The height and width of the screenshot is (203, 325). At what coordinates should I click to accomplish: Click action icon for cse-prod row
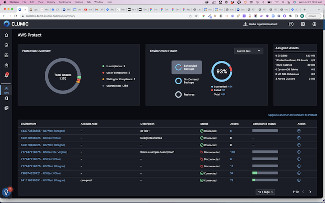coord(299,180)
